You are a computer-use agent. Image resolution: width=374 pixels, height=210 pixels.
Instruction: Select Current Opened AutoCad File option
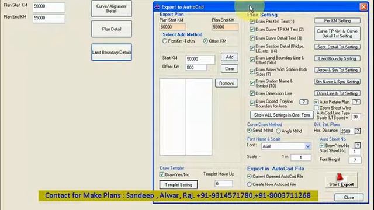pyautogui.click(x=250, y=176)
